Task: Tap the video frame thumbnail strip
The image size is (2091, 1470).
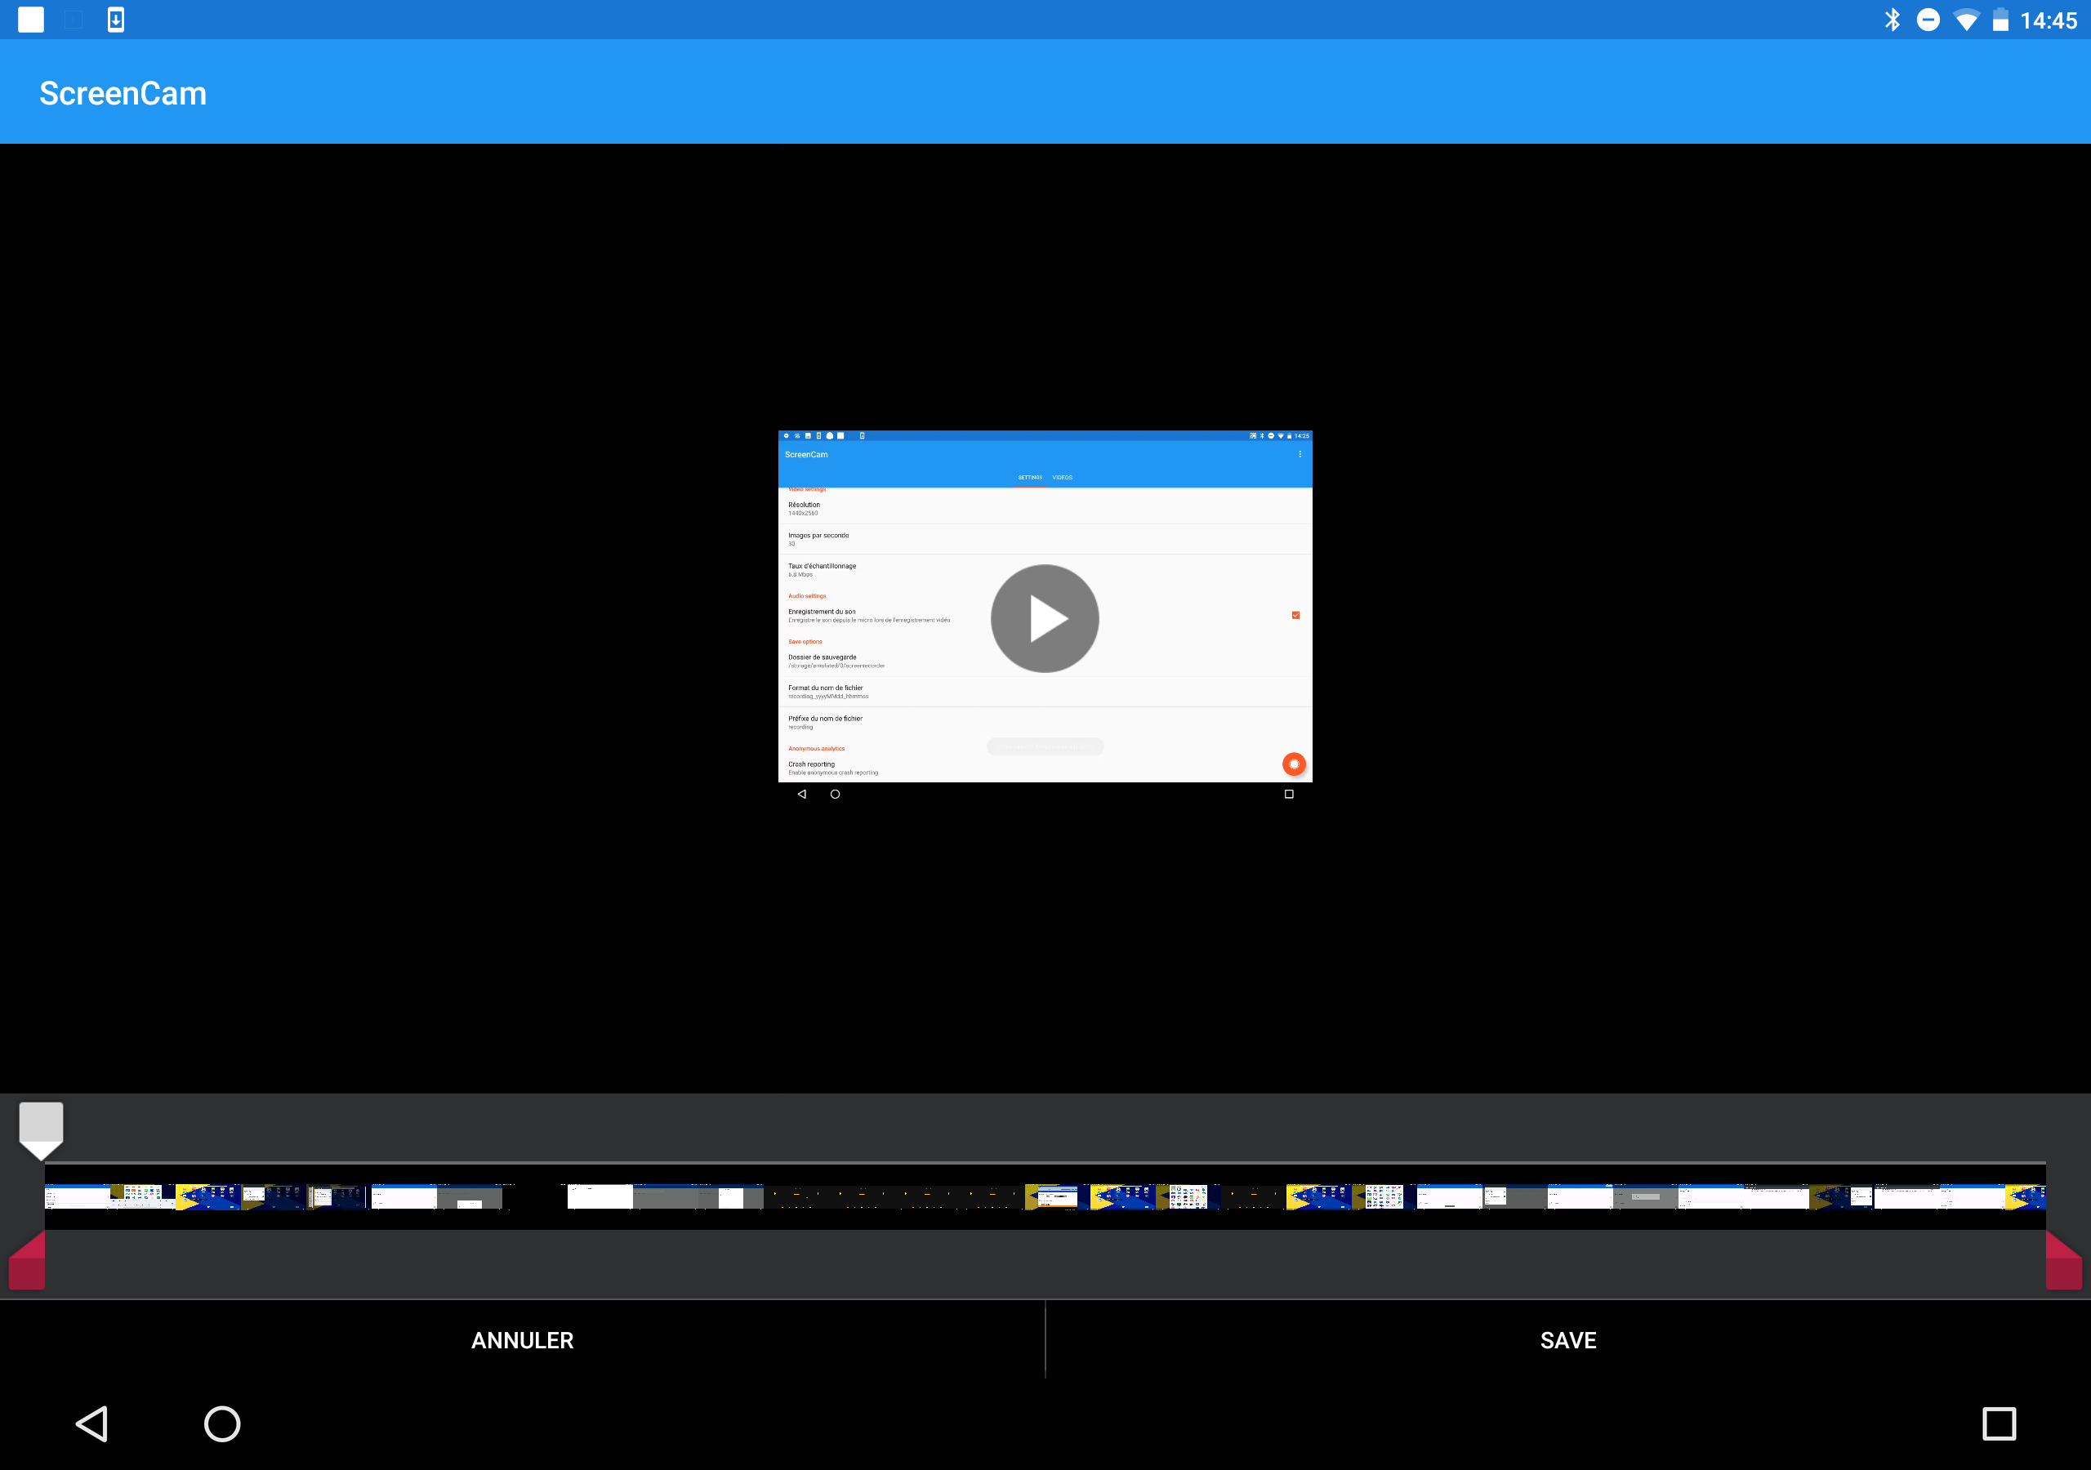Action: click(x=1045, y=1196)
